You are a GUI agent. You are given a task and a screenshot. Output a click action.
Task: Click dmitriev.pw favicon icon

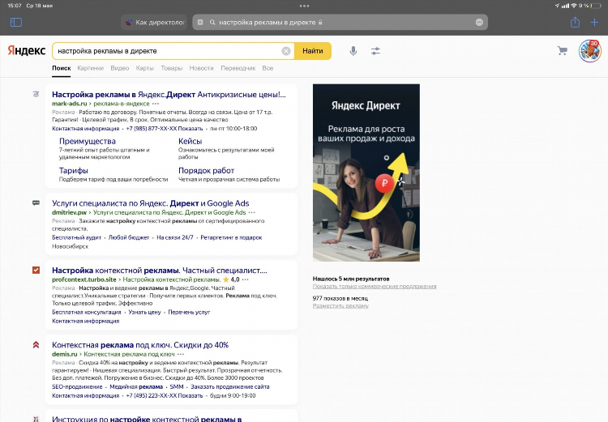tap(36, 202)
